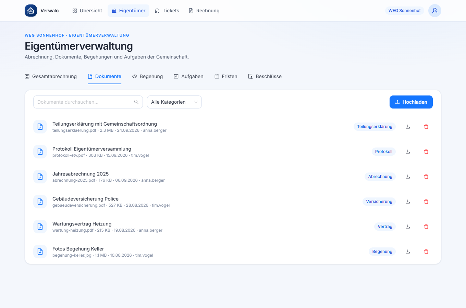Download Protokoll Eigentümerversammlung file
The height and width of the screenshot is (308, 466).
tap(408, 152)
